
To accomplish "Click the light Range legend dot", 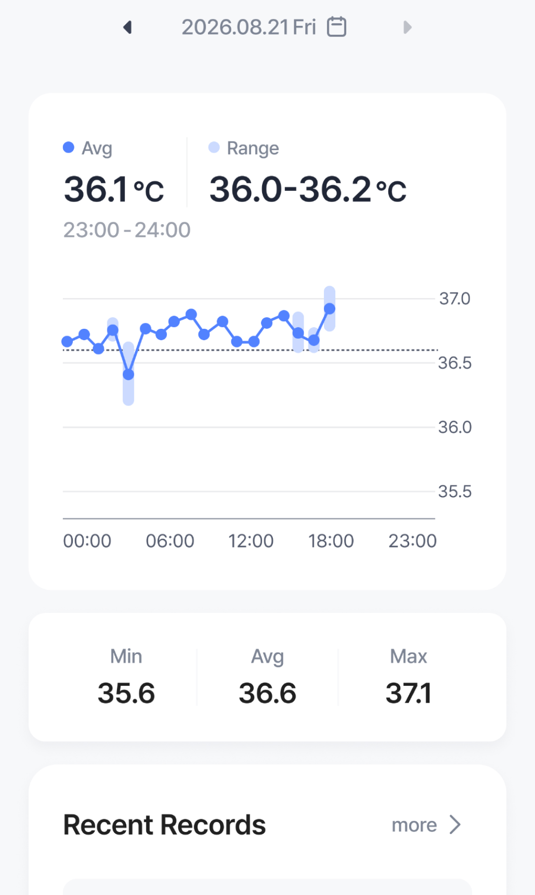I will (x=214, y=147).
